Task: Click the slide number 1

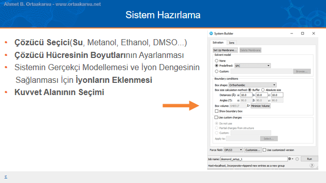Action: (6, 177)
